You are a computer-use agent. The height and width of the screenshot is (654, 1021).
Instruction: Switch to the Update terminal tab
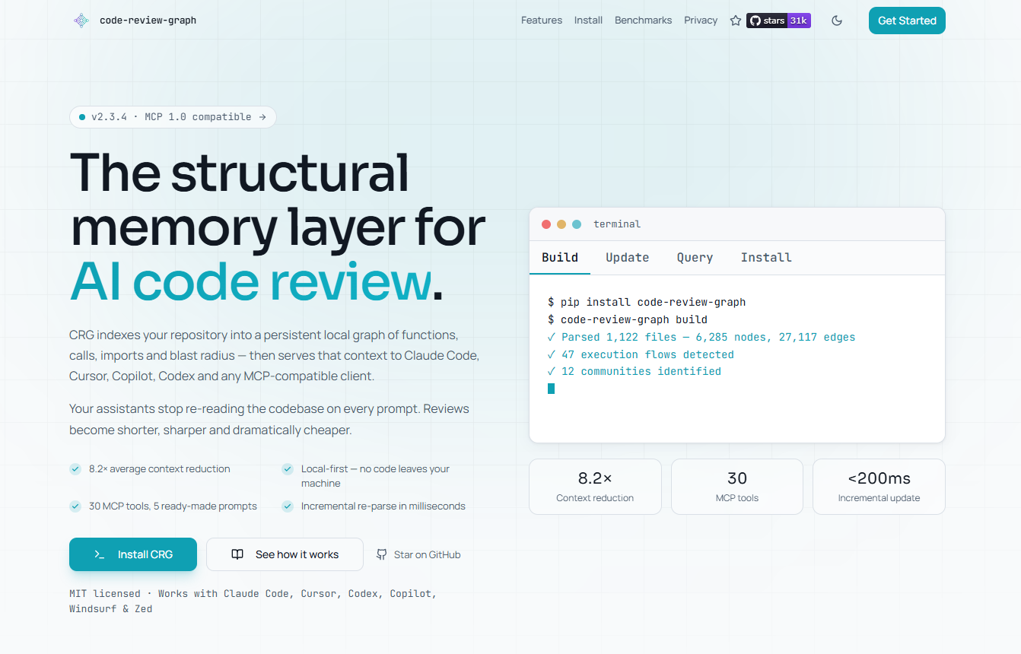pyautogui.click(x=628, y=258)
